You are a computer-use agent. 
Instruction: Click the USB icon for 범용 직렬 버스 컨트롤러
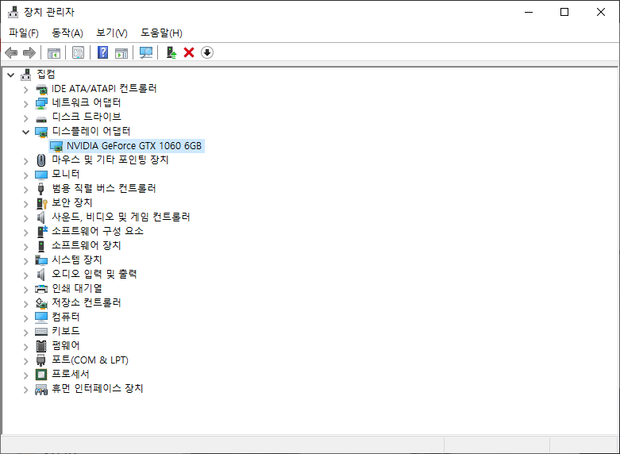pyautogui.click(x=40, y=189)
